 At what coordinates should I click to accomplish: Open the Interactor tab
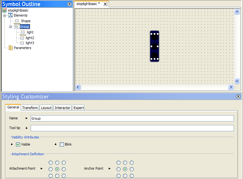[62, 108]
